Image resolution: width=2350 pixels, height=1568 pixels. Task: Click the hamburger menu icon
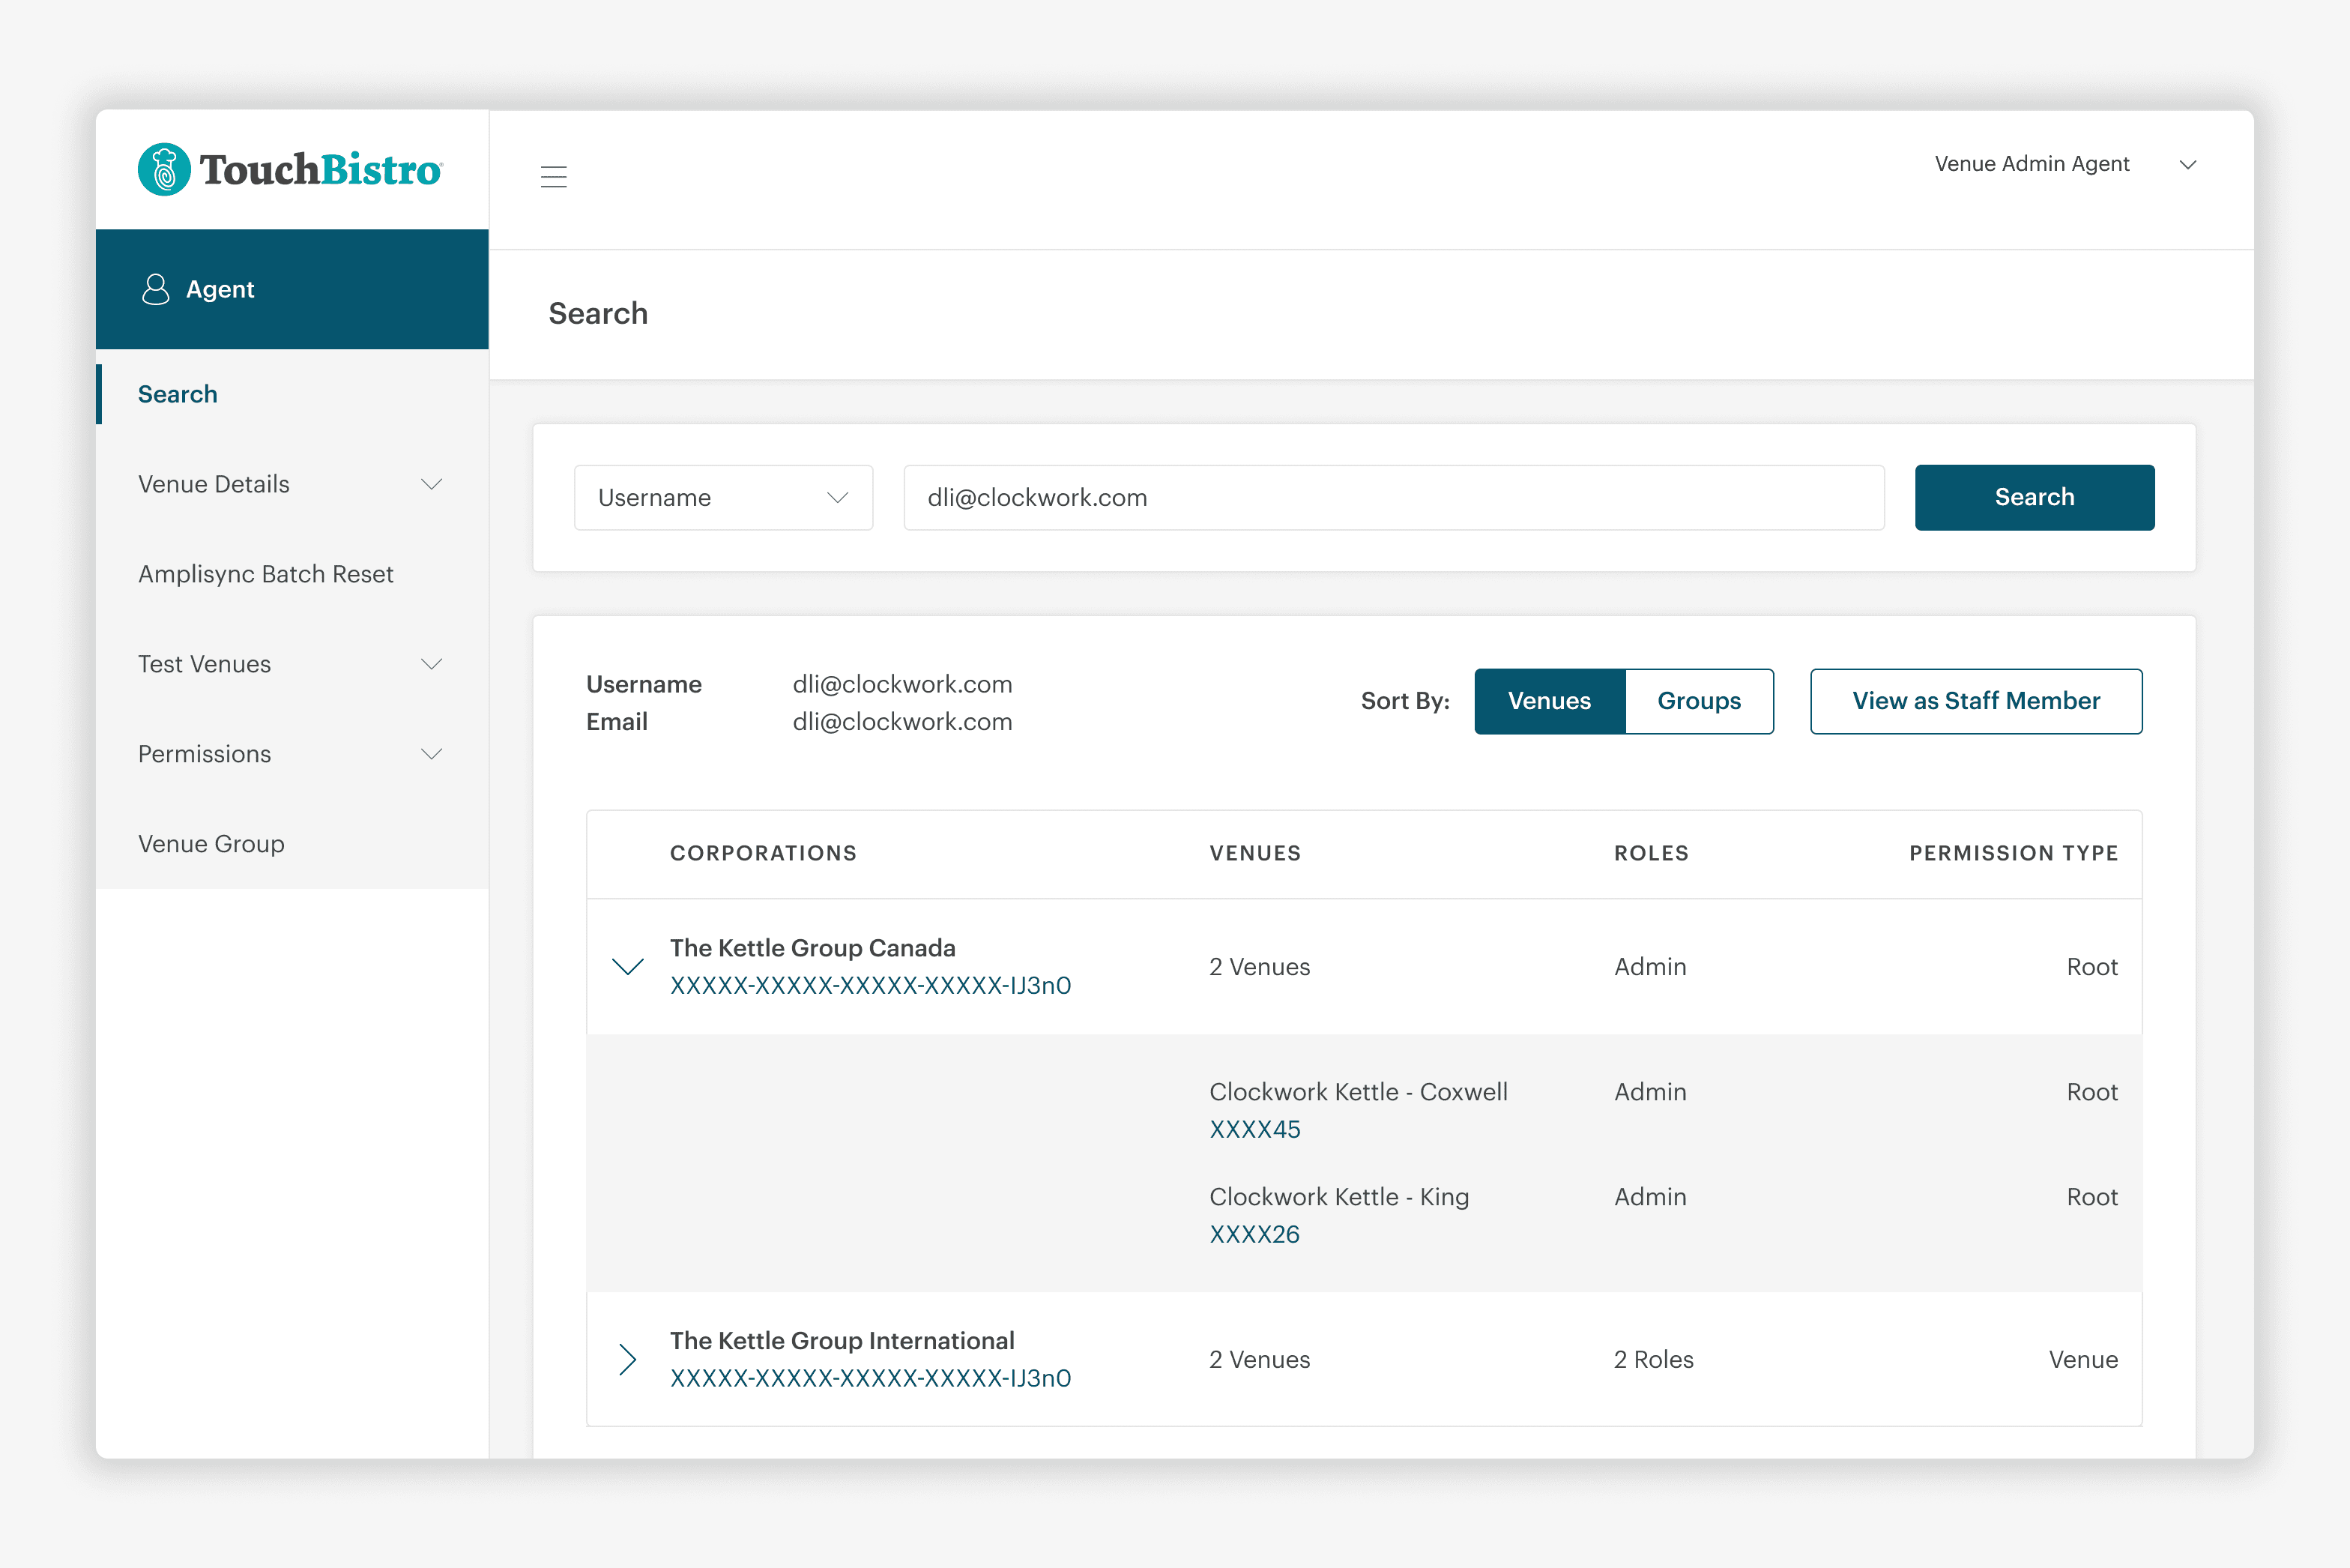(x=553, y=177)
